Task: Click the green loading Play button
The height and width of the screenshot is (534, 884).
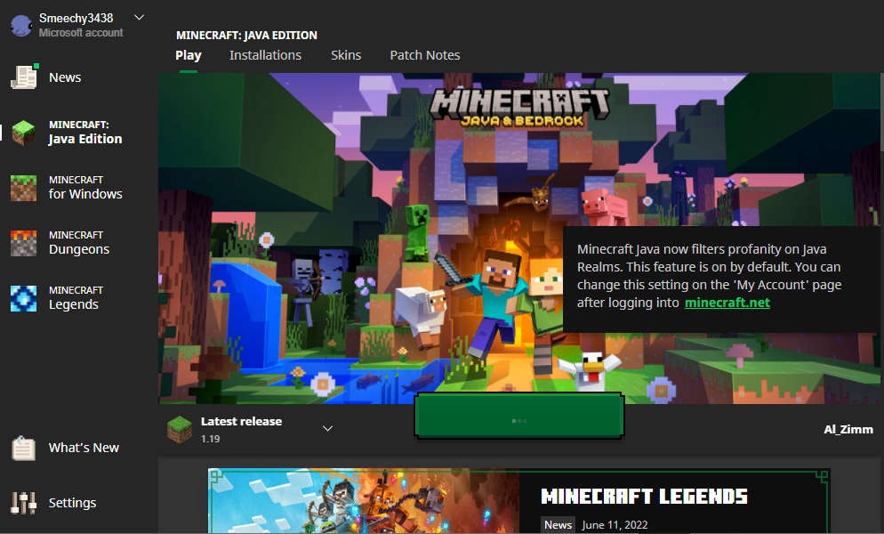Action: 519,416
